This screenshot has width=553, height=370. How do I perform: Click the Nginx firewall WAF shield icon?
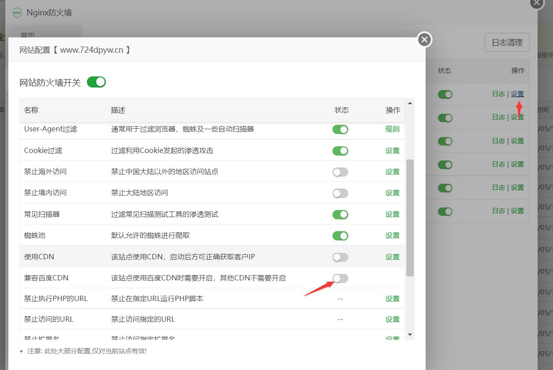coord(17,12)
